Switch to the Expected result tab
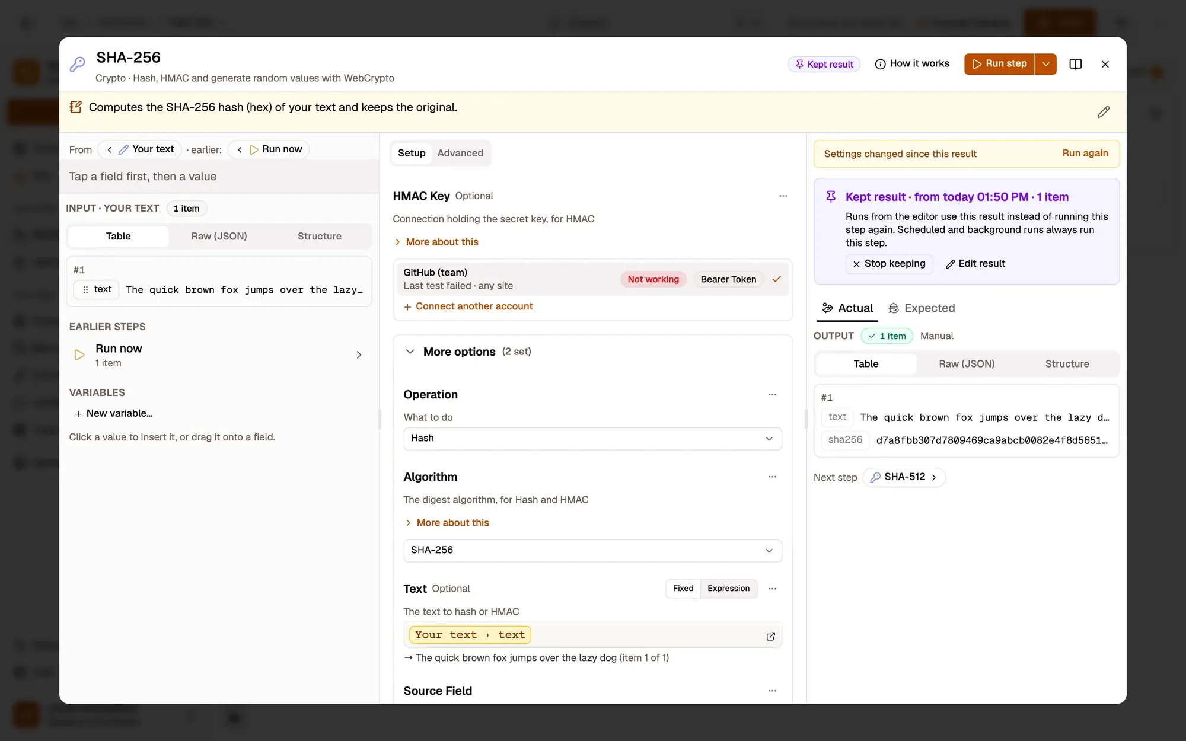The height and width of the screenshot is (741, 1186). click(x=921, y=308)
